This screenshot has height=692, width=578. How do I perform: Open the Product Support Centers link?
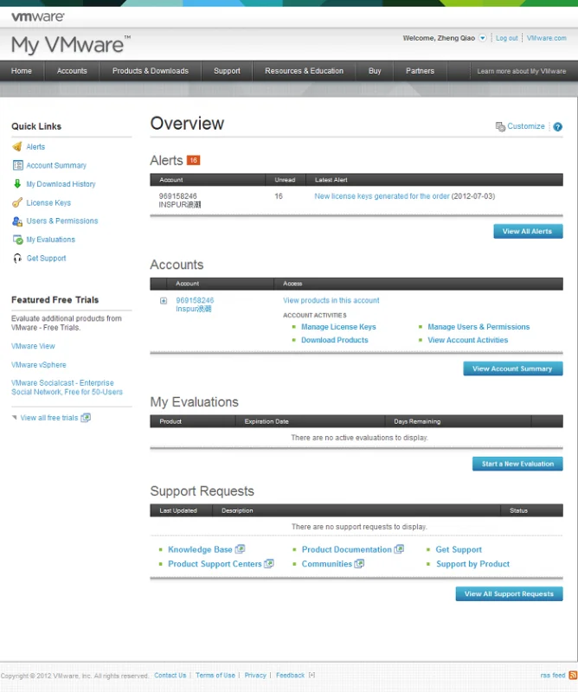coord(215,564)
